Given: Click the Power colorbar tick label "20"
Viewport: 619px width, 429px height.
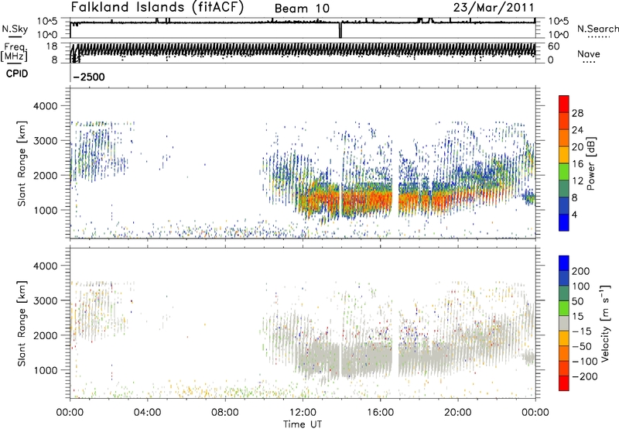Looking at the screenshot, I should coord(577,147).
